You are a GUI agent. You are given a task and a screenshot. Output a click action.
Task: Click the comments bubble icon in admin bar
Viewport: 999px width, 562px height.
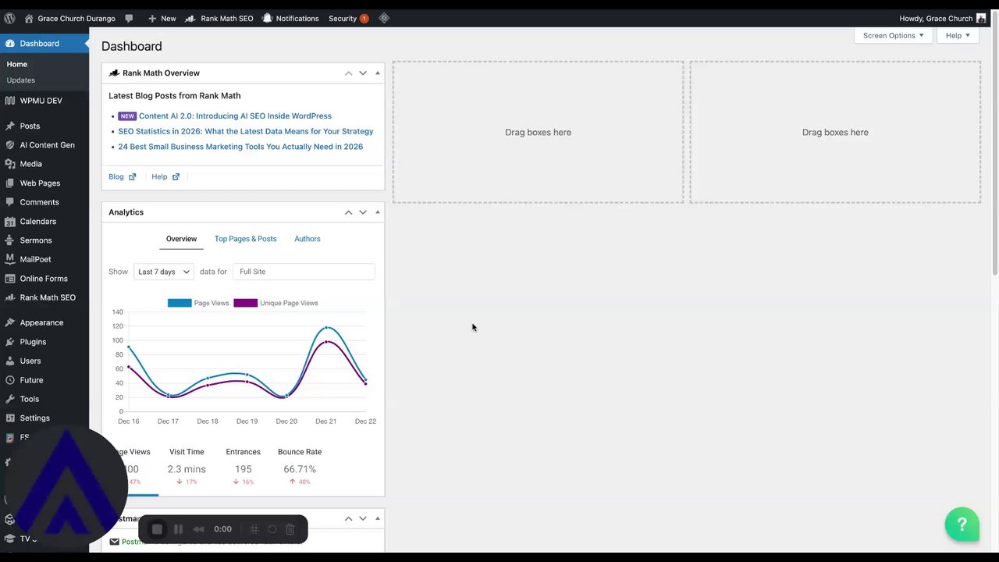[129, 18]
